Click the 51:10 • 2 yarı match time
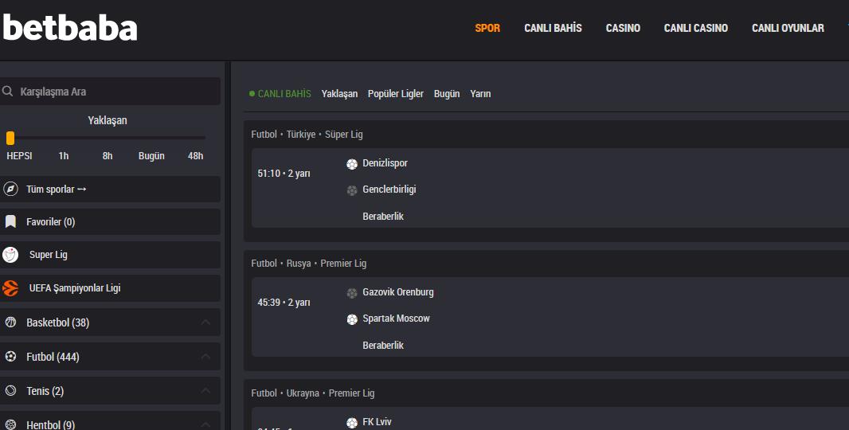 click(x=284, y=174)
